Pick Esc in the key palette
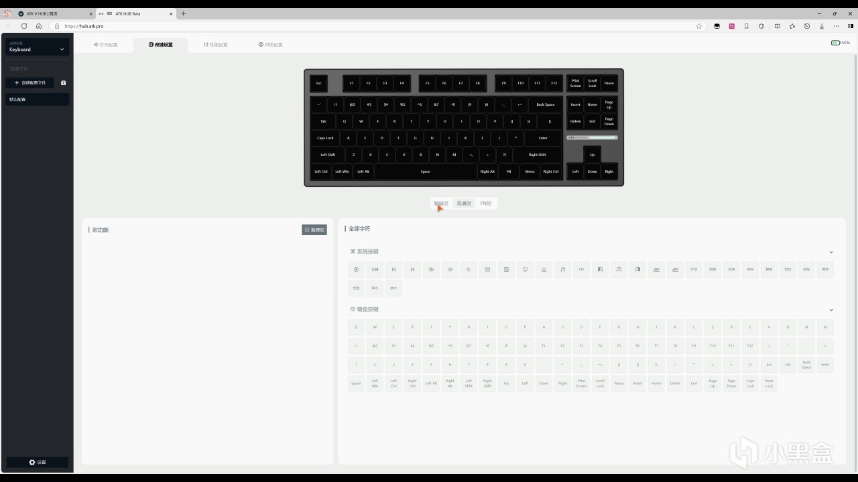This screenshot has height=482, width=858. tap(769, 365)
